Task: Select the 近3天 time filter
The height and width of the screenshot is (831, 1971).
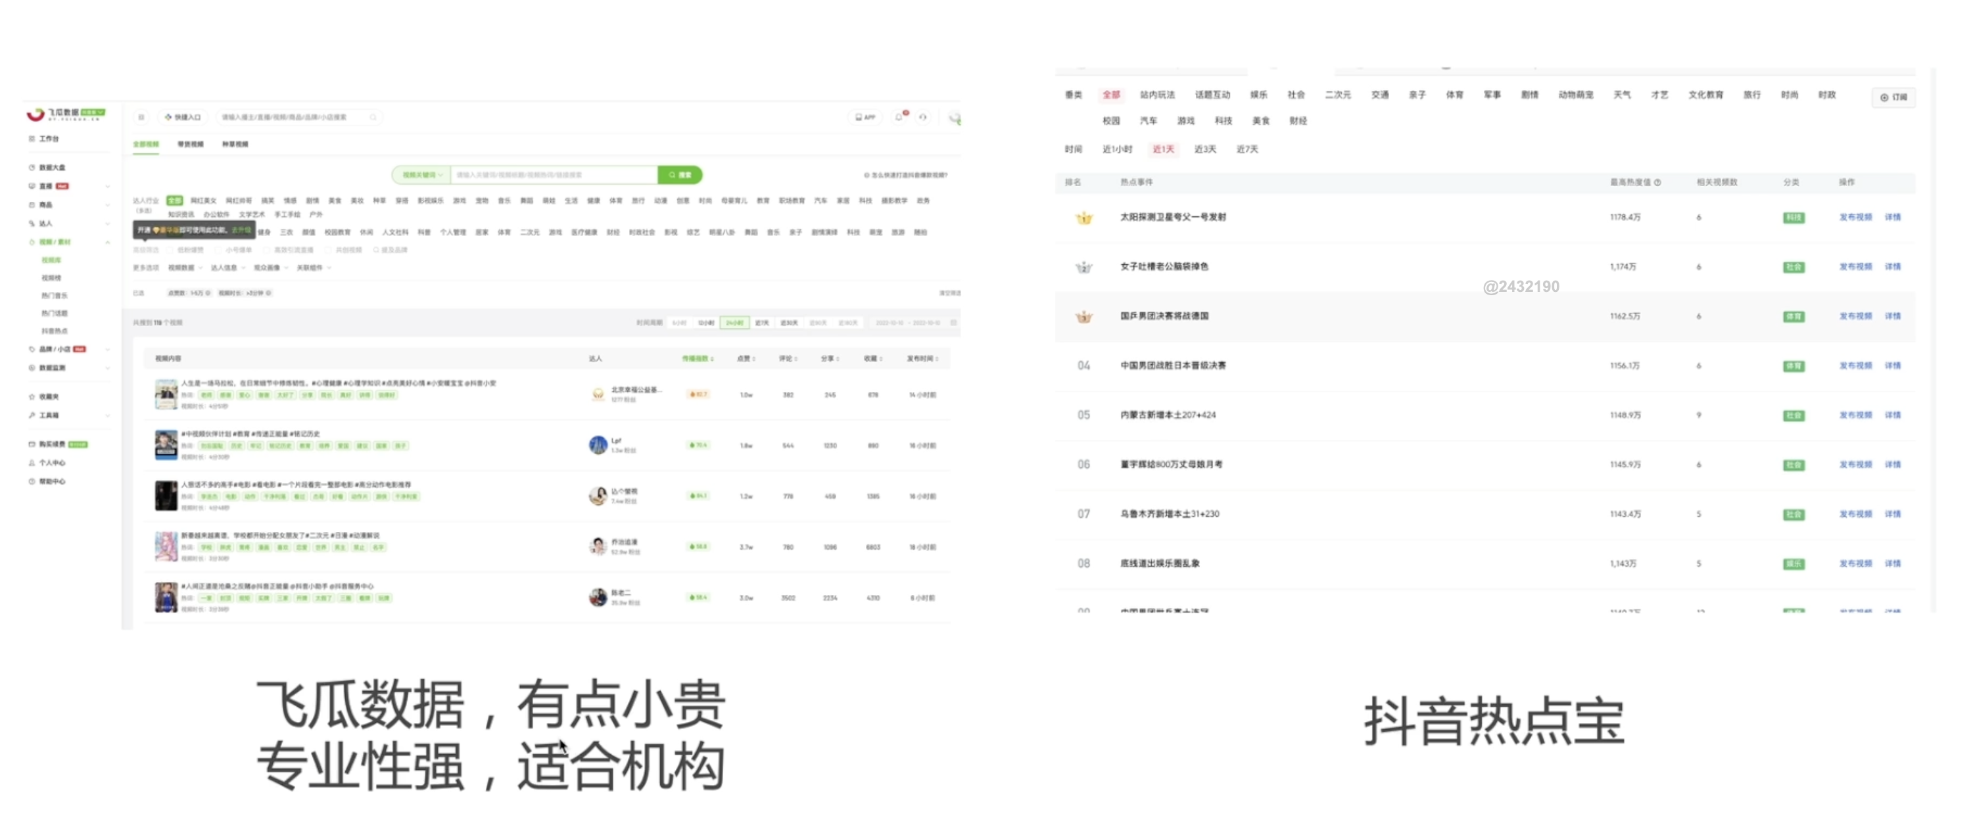Action: point(1204,149)
